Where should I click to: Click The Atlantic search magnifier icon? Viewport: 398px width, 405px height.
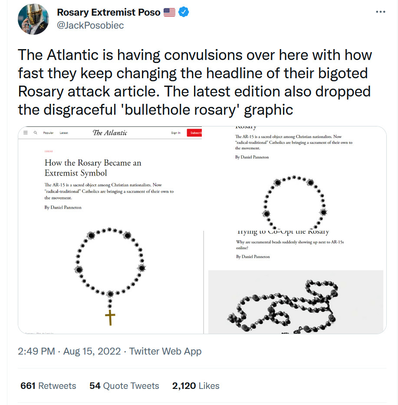click(35, 133)
